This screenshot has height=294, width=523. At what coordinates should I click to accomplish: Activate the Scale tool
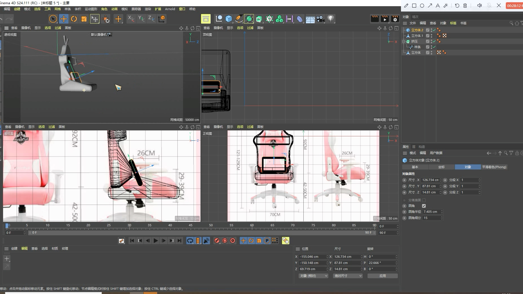84,19
